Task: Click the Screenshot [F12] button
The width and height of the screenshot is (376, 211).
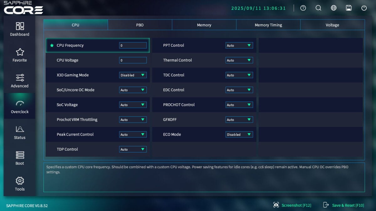Action: click(x=292, y=205)
